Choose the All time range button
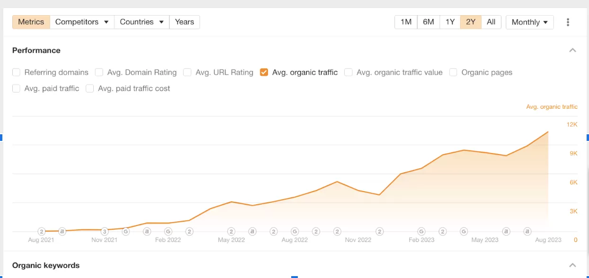Image resolution: width=589 pixels, height=278 pixels. pyautogui.click(x=491, y=22)
